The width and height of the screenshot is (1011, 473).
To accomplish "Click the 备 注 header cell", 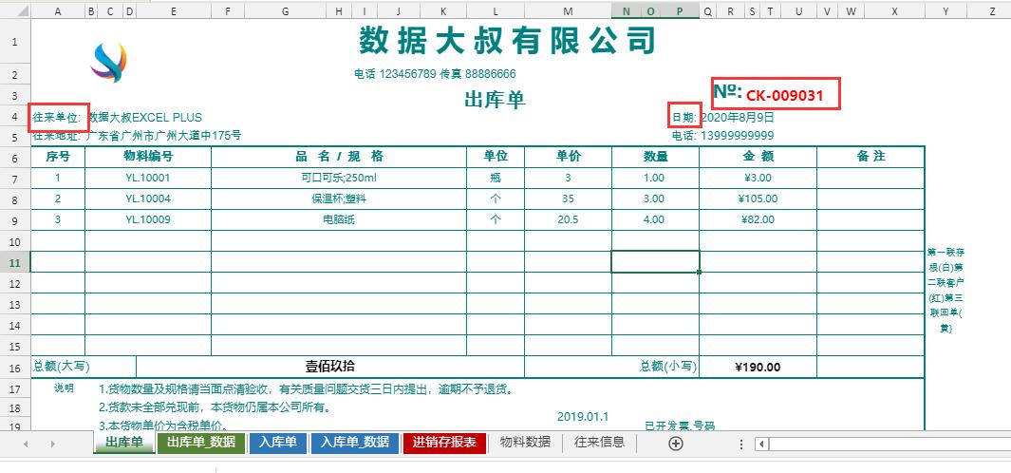I will pyautogui.click(x=871, y=157).
